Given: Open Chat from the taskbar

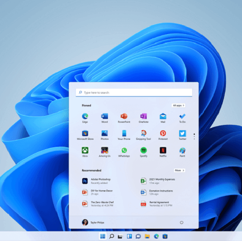Looking at the screenshot, I should pyautogui.click(x=138, y=236).
